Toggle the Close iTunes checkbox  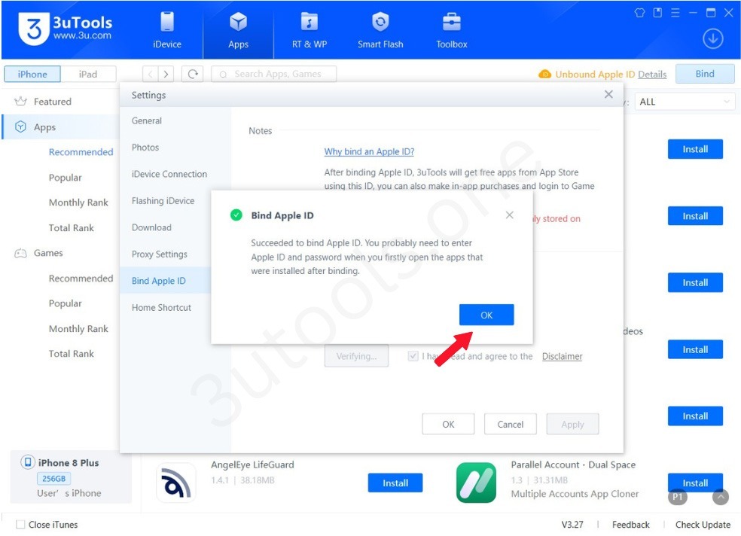pyautogui.click(x=20, y=525)
